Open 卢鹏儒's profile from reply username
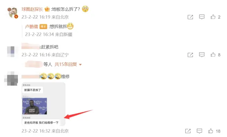Image resolution: width=227 pixels, height=137 pixels. pyautogui.click(x=31, y=26)
